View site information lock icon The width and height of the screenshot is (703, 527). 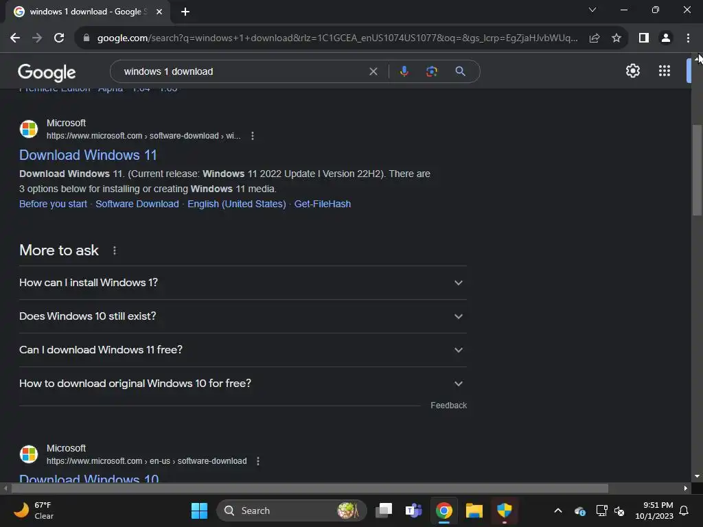coord(87,38)
